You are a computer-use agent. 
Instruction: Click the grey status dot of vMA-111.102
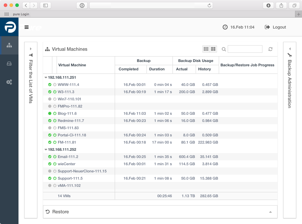(50, 185)
